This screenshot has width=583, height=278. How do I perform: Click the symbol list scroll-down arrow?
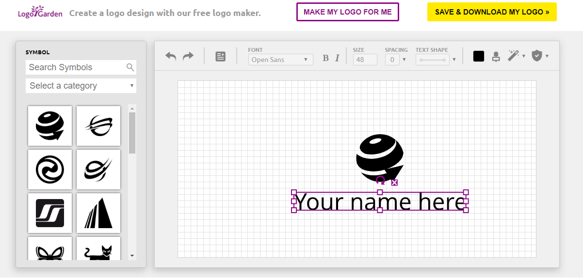point(132,256)
